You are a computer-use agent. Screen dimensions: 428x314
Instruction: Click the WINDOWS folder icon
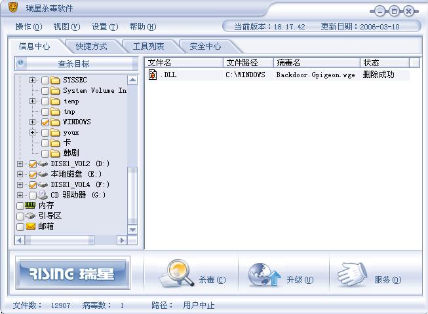[x=55, y=122]
